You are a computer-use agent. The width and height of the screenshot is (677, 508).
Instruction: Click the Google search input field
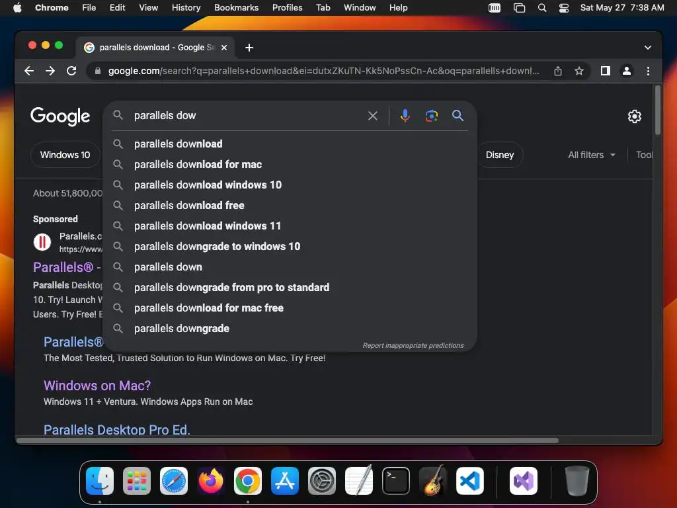tap(249, 115)
